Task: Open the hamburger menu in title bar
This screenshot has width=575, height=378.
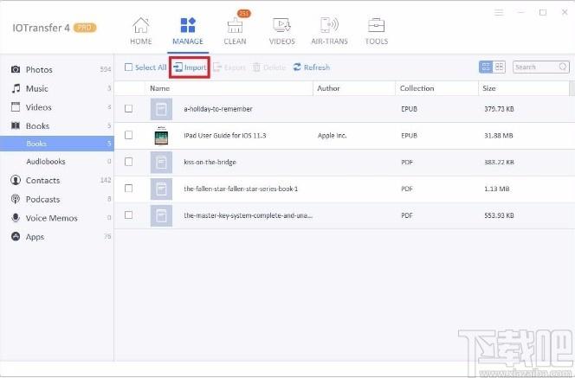Action: (x=499, y=12)
